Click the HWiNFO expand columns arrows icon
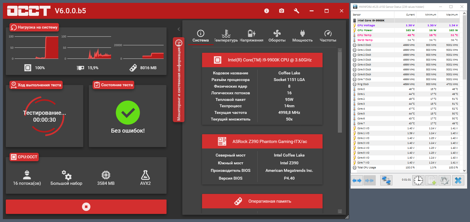The image size is (470, 222). [357, 180]
